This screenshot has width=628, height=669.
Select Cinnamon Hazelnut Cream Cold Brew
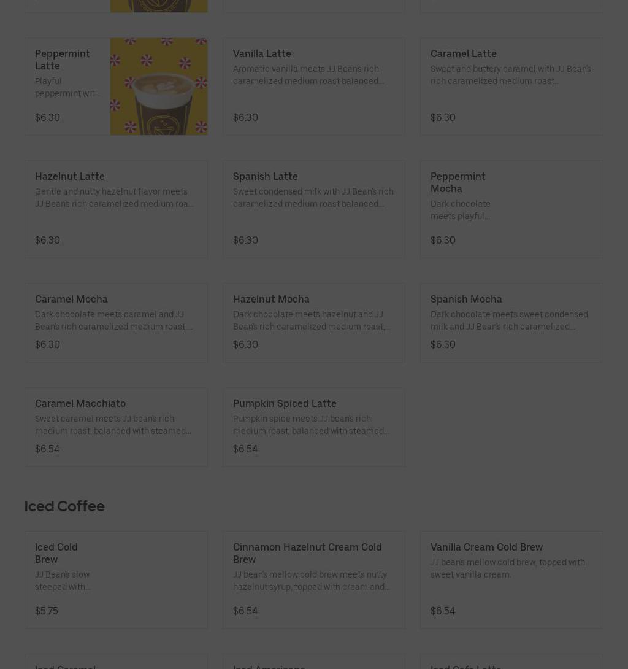point(313,580)
